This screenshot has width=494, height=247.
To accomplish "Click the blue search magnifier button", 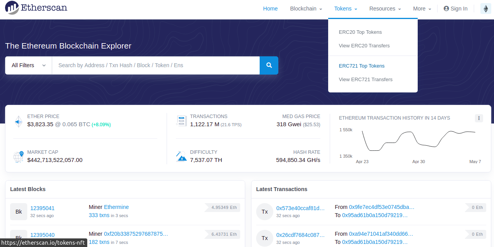I will click(x=269, y=65).
